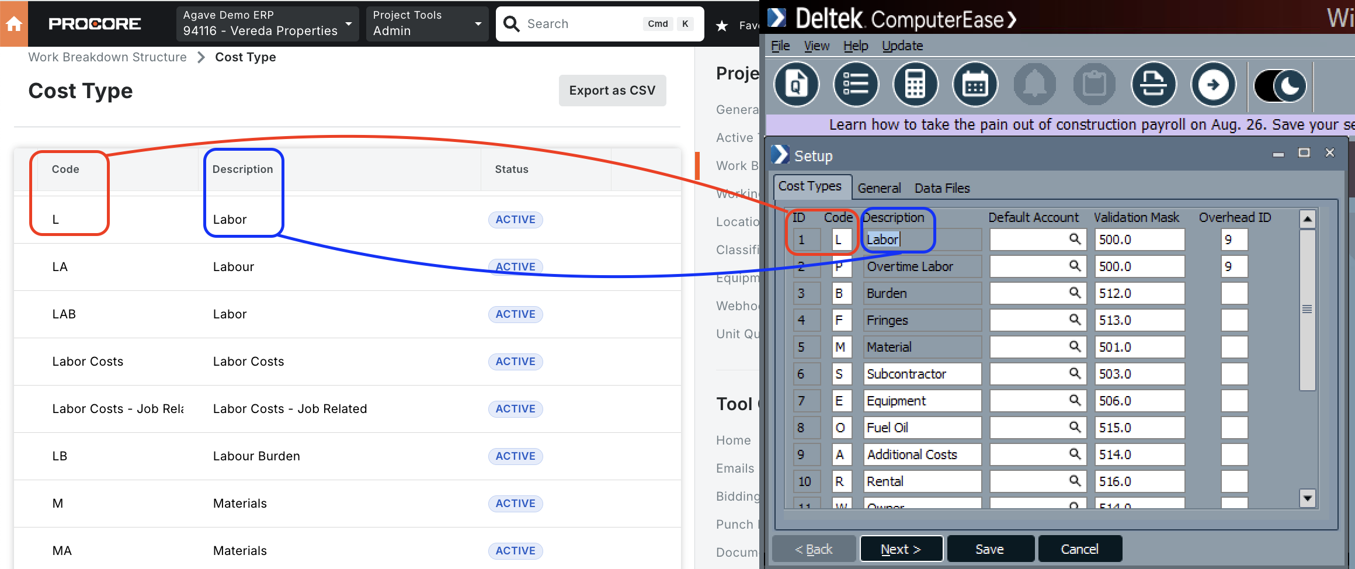This screenshot has width=1355, height=569.
Task: Open the Work Breakdown Structure breadcrumb link
Action: (x=107, y=57)
